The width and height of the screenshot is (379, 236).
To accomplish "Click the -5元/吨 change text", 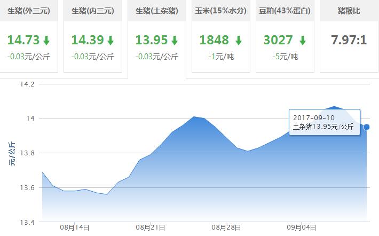I will [285, 56].
